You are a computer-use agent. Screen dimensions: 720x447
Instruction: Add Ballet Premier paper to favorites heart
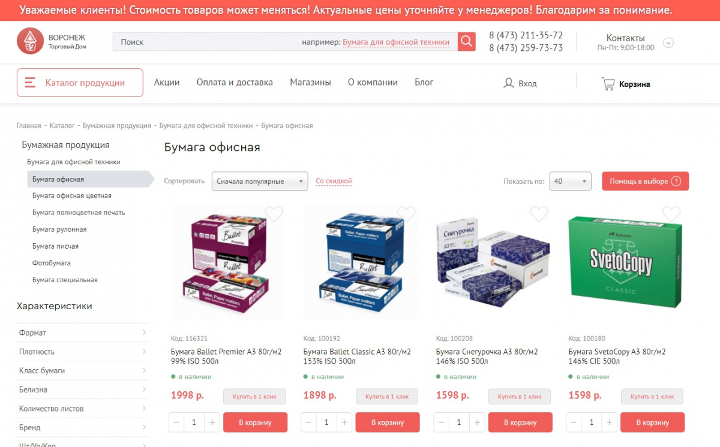coord(274,214)
